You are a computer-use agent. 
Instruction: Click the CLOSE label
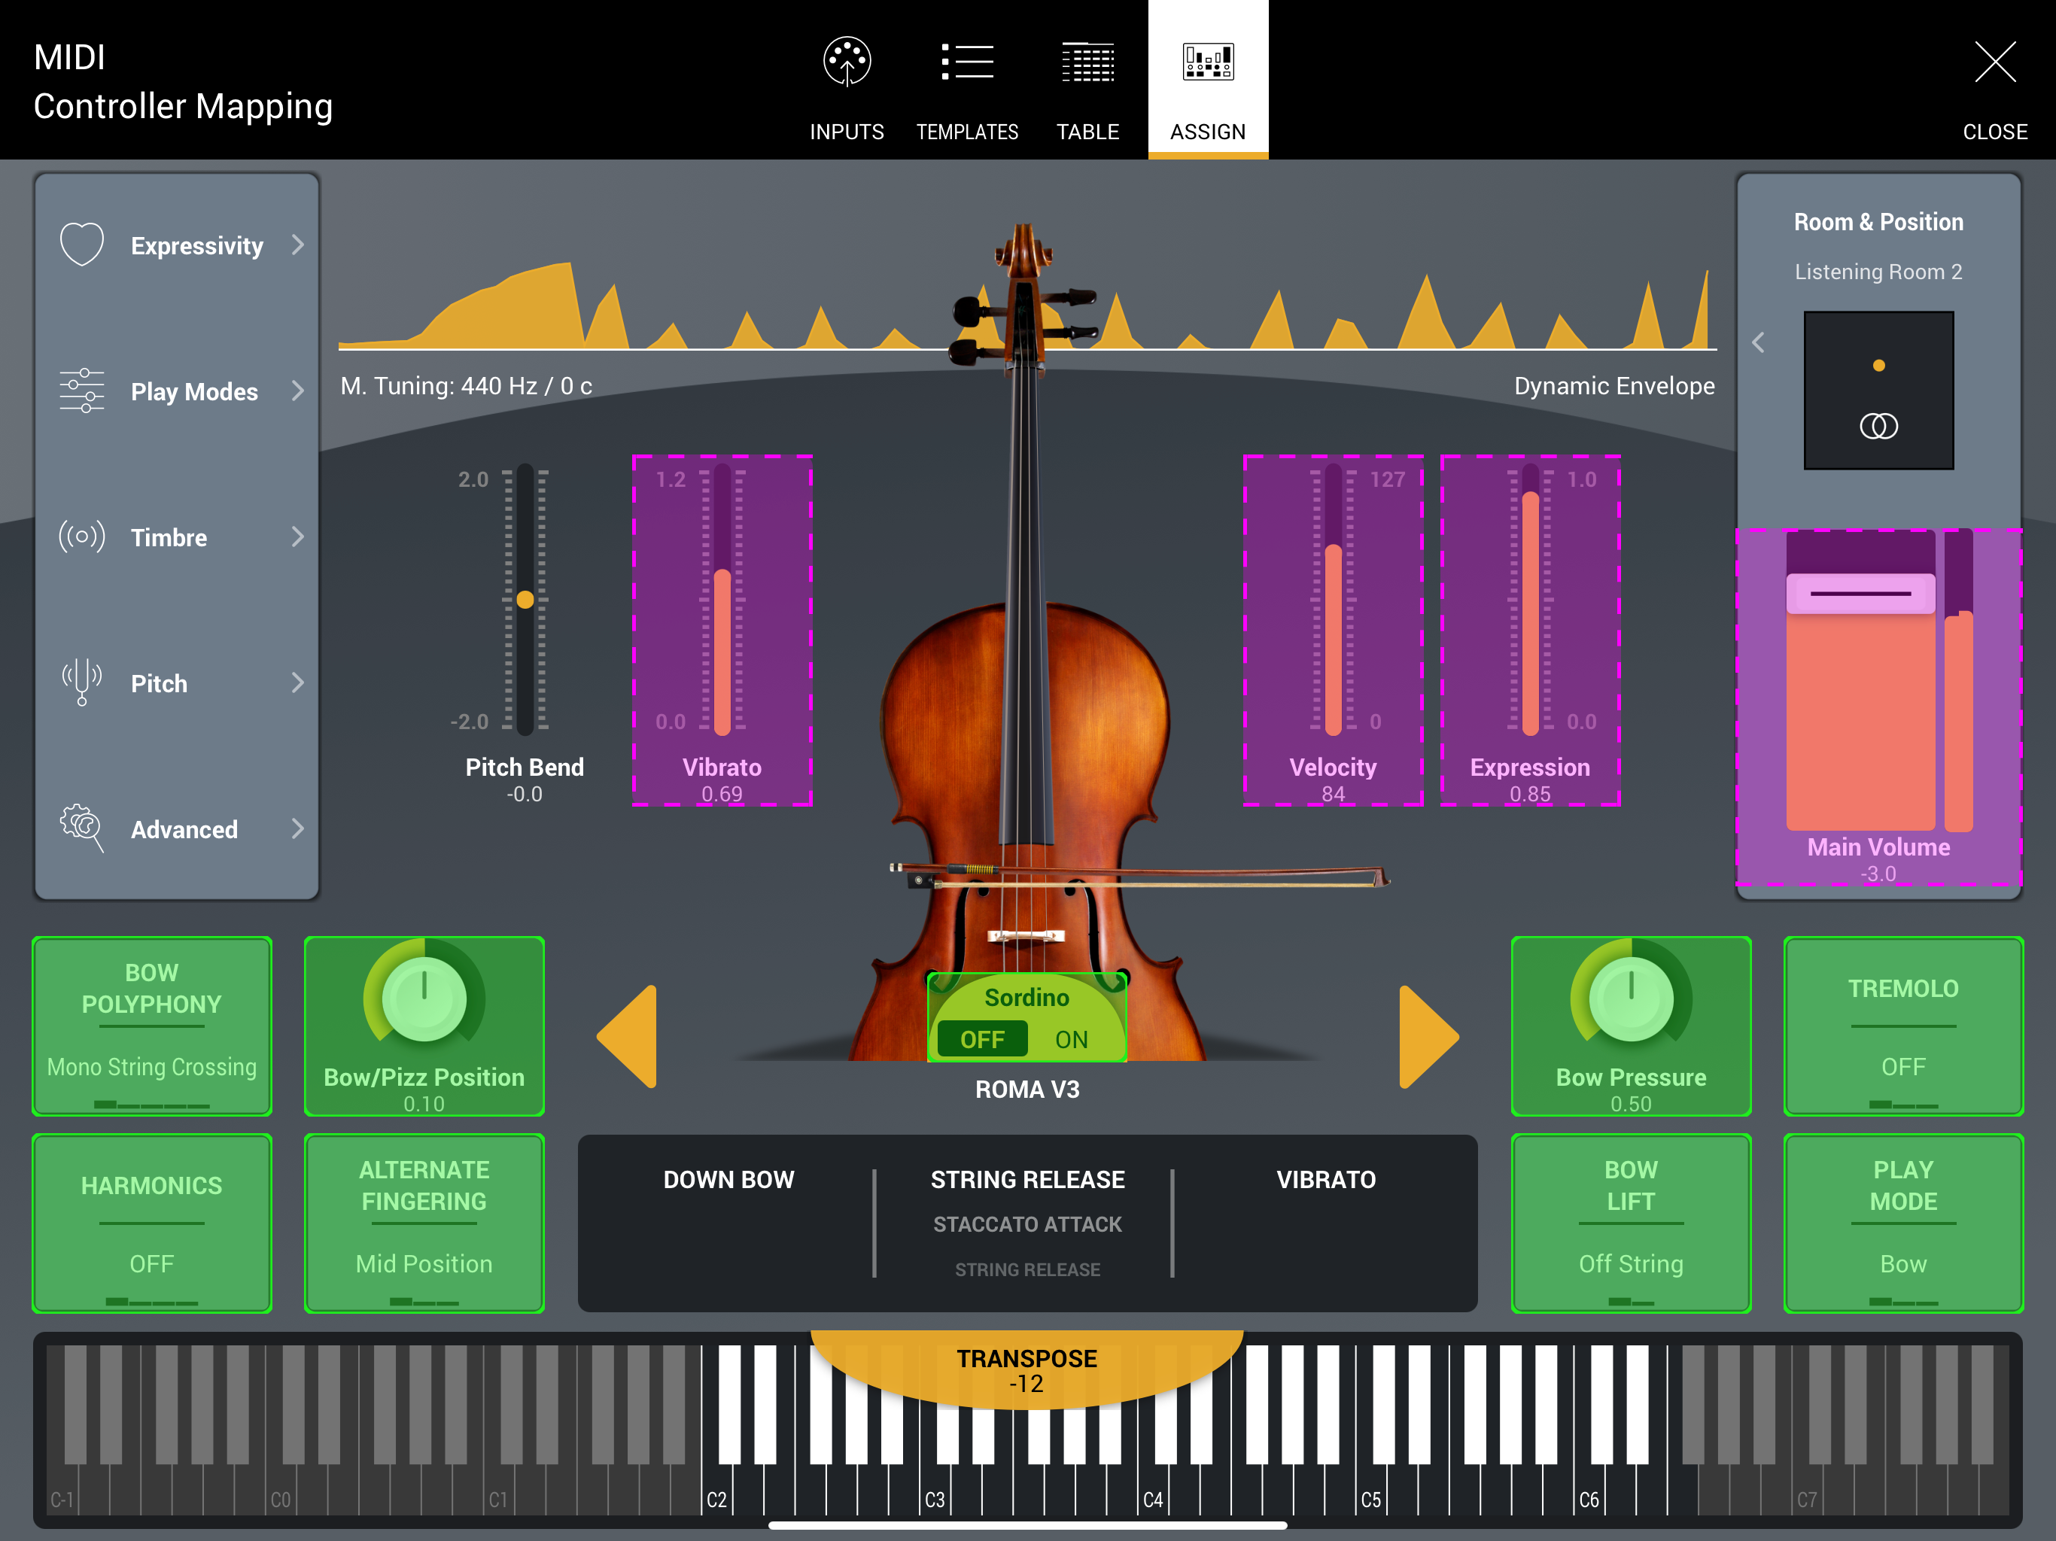(1994, 132)
